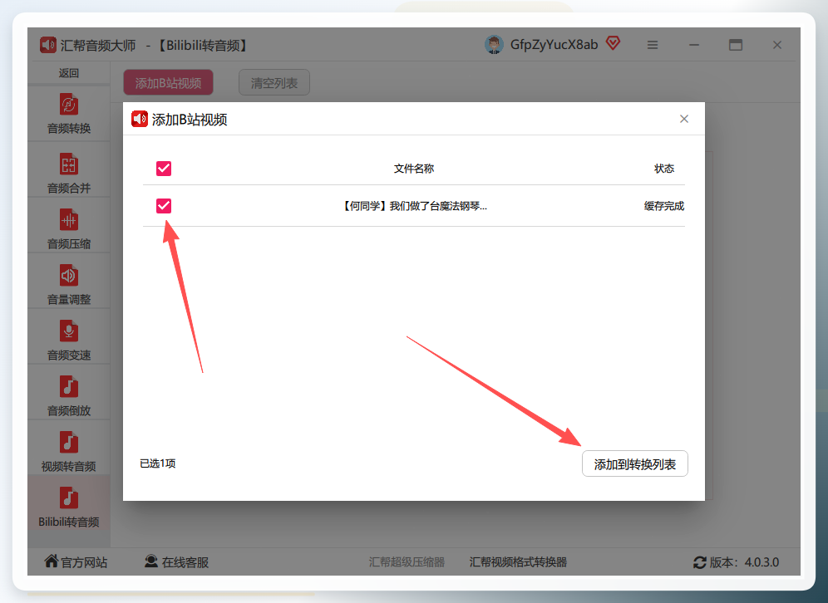Close the 汇帮音频大师 main window

click(776, 45)
